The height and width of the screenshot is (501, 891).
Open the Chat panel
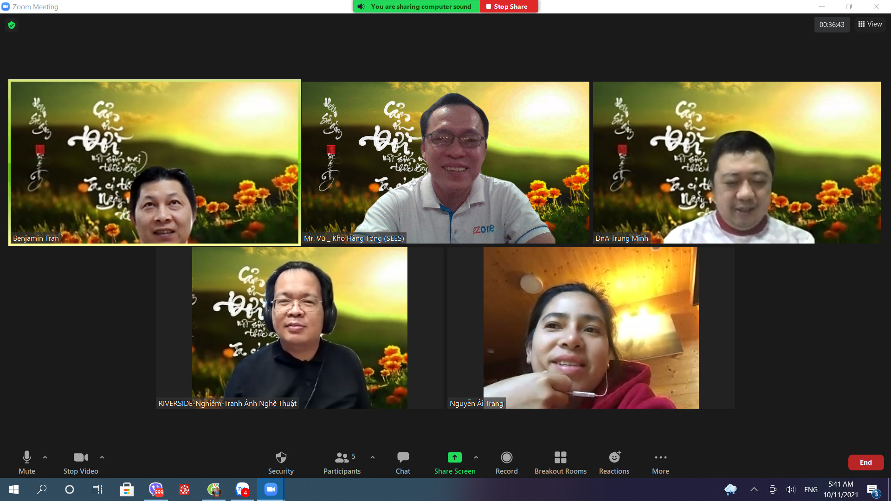coord(403,462)
